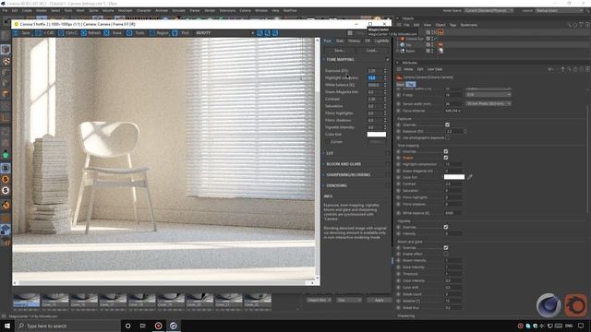This screenshot has height=332, width=591.
Task: Switch to the Basic tab of Corona Camera
Action: point(400,84)
